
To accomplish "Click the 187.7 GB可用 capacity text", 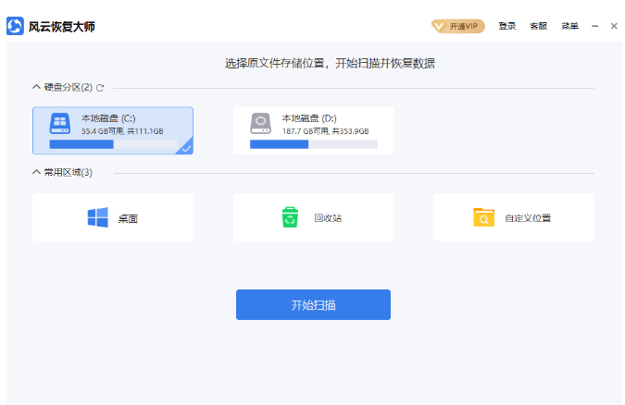I will click(326, 131).
